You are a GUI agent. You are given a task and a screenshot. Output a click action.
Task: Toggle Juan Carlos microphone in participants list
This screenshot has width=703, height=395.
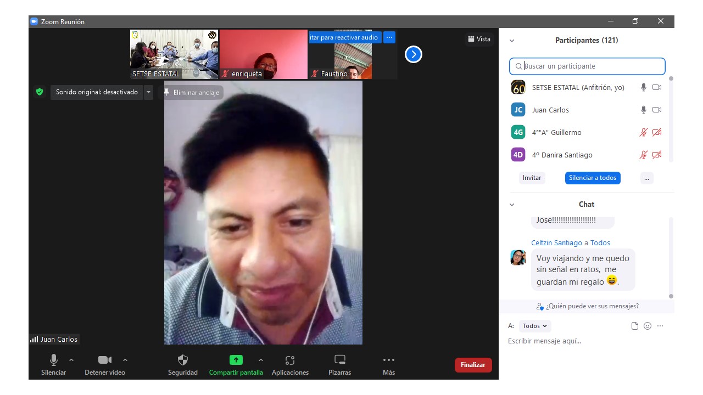click(644, 110)
